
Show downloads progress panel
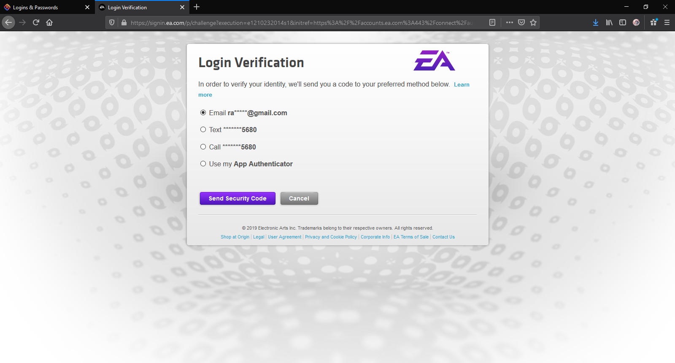tap(595, 22)
